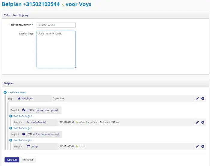Screen dimensions: 210x166
Task: Click the Jump arrow icon
Action: (x=28, y=146)
